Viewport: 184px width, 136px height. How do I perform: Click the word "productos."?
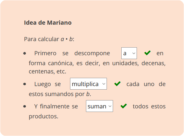pos(44,116)
